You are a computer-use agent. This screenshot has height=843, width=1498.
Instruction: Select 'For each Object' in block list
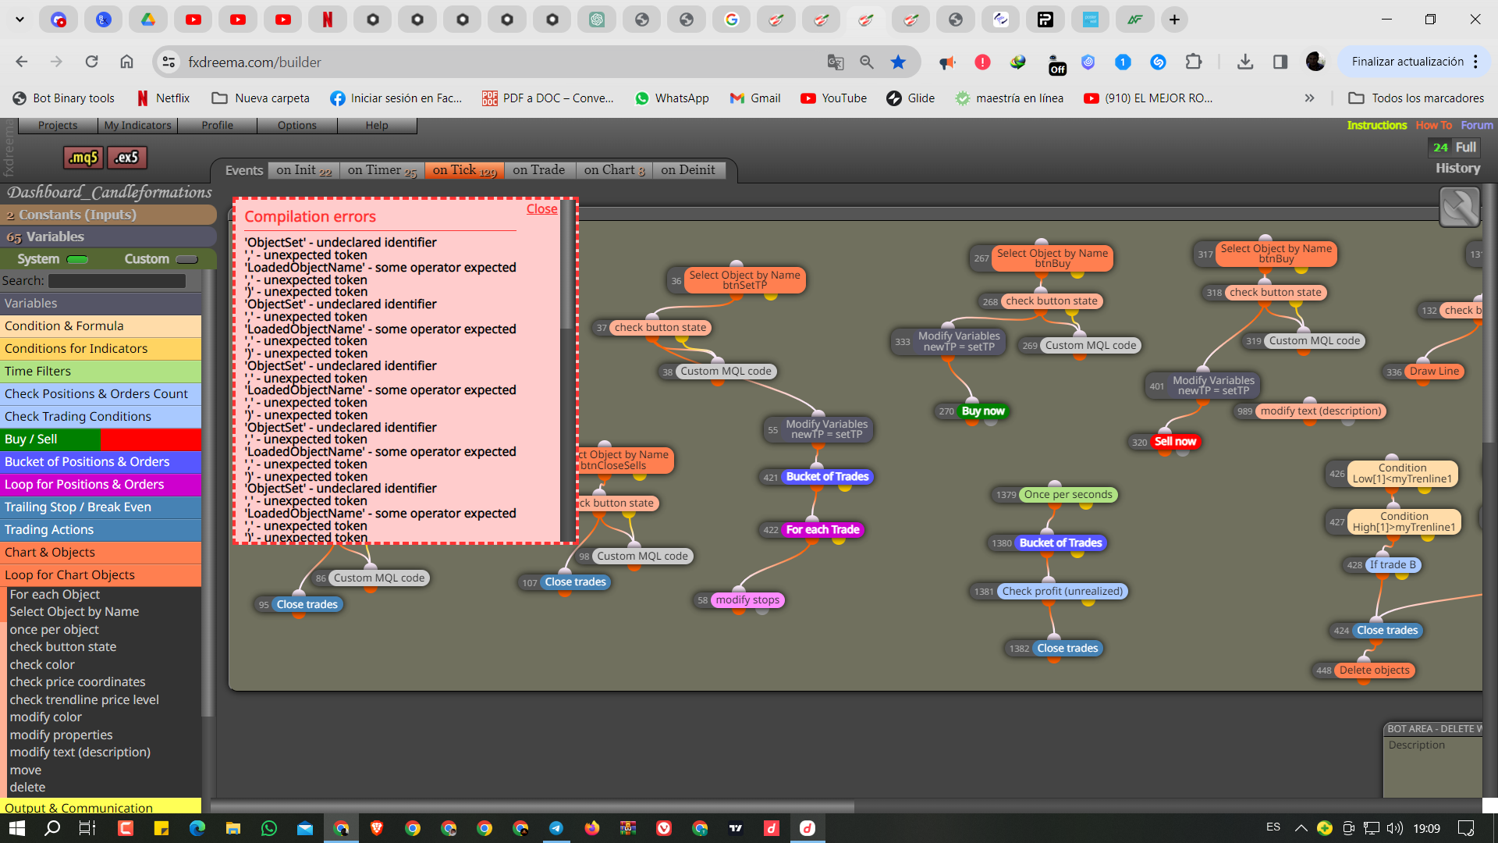(x=55, y=595)
